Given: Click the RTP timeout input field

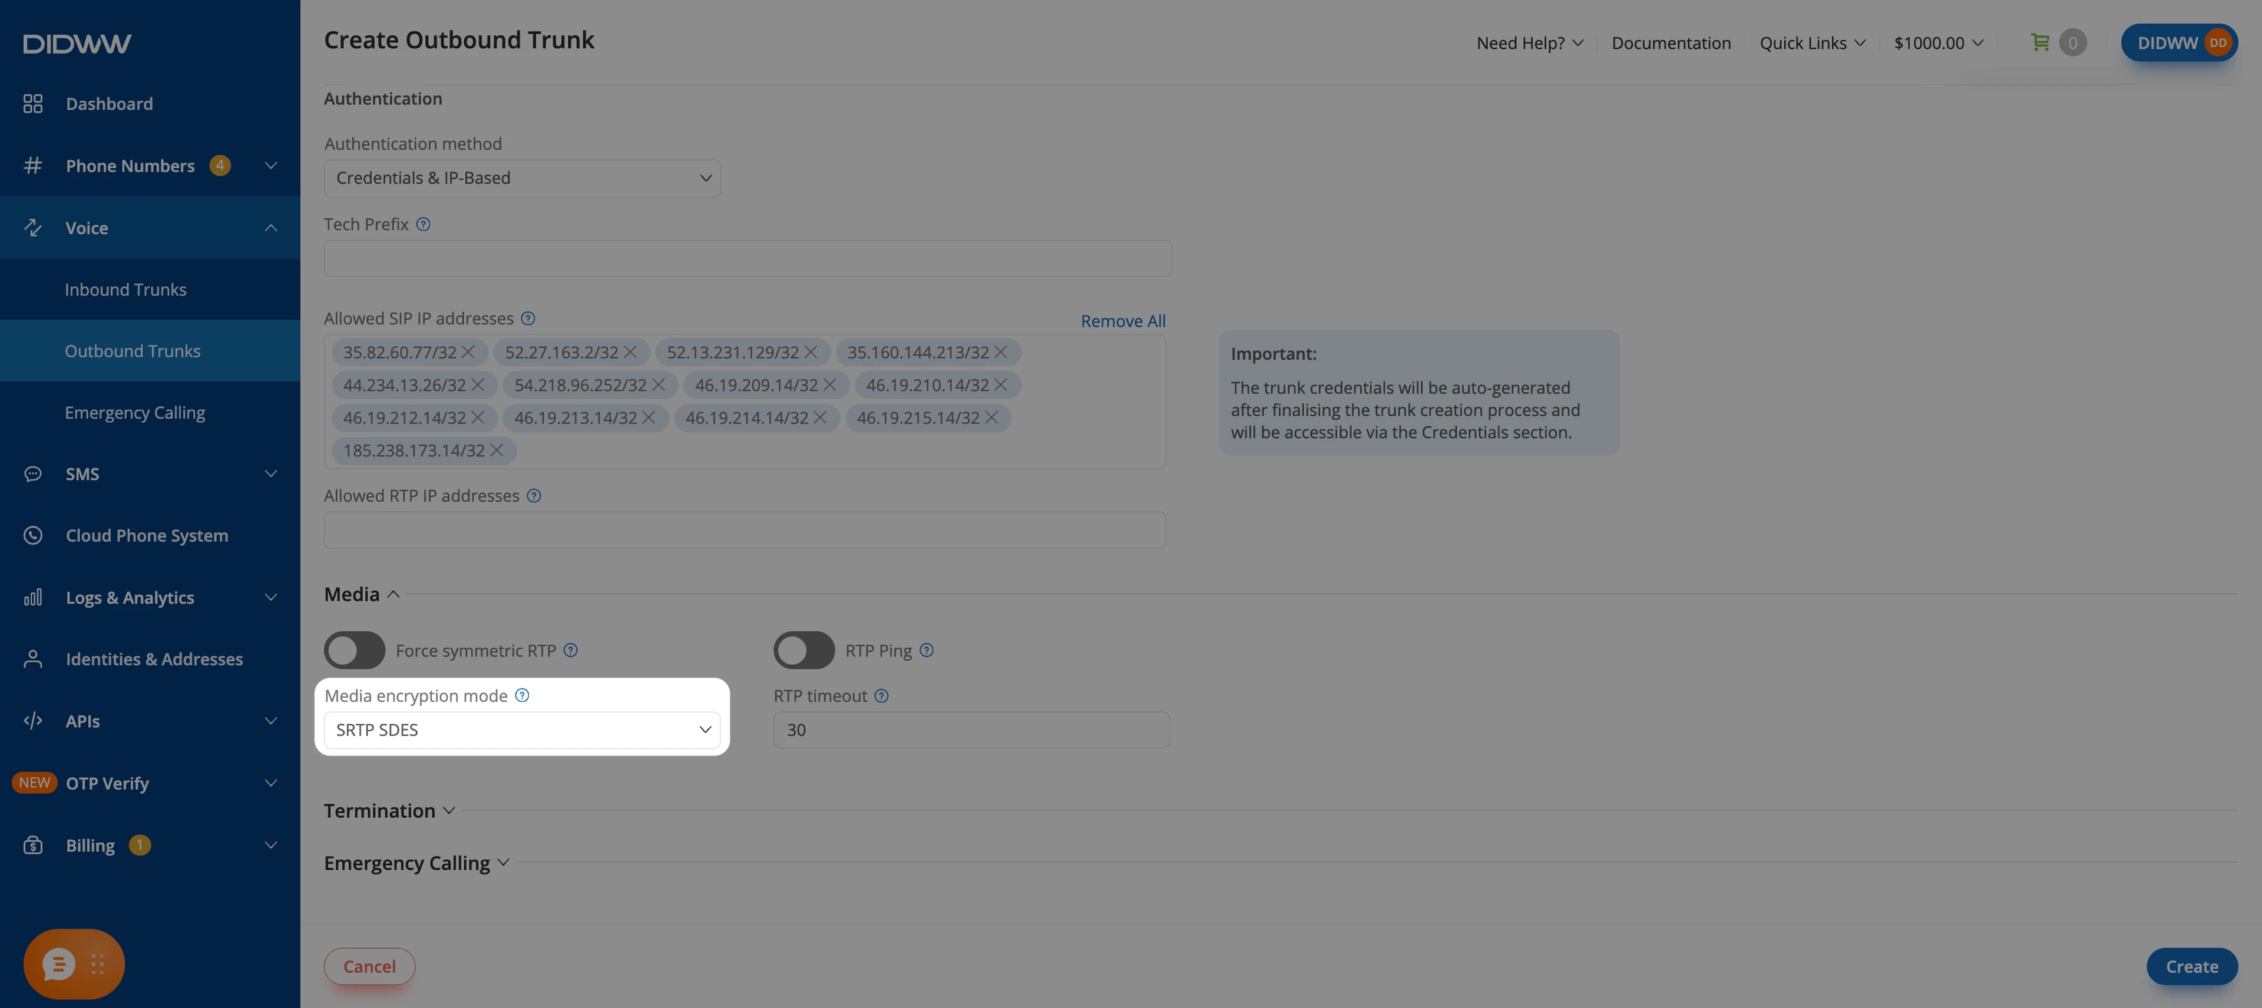Looking at the screenshot, I should click(971, 731).
